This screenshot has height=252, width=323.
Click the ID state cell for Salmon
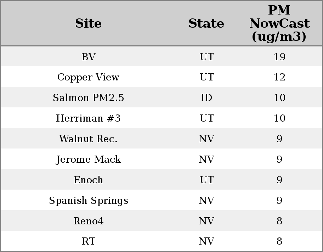coord(206,98)
